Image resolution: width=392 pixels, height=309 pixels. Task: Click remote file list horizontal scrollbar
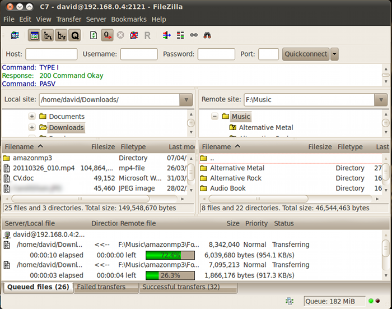click(x=258, y=199)
